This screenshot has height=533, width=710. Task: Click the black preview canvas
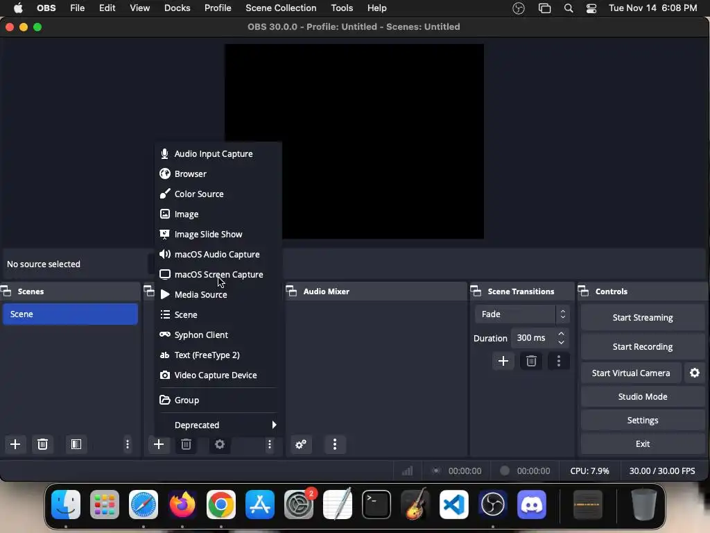(x=354, y=141)
